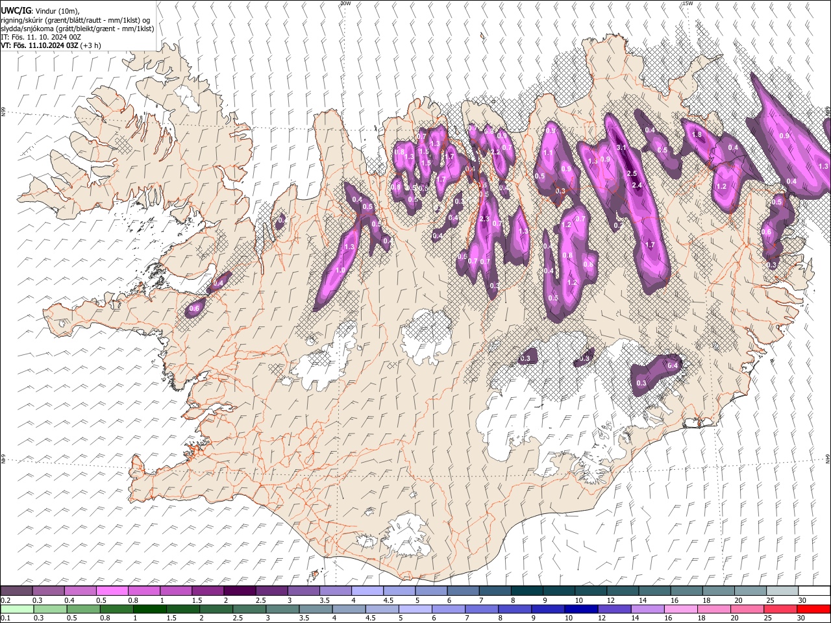831x623 pixels.
Task: Click the 0.2 dark mauve snow legend swatch
Action: coord(16,591)
